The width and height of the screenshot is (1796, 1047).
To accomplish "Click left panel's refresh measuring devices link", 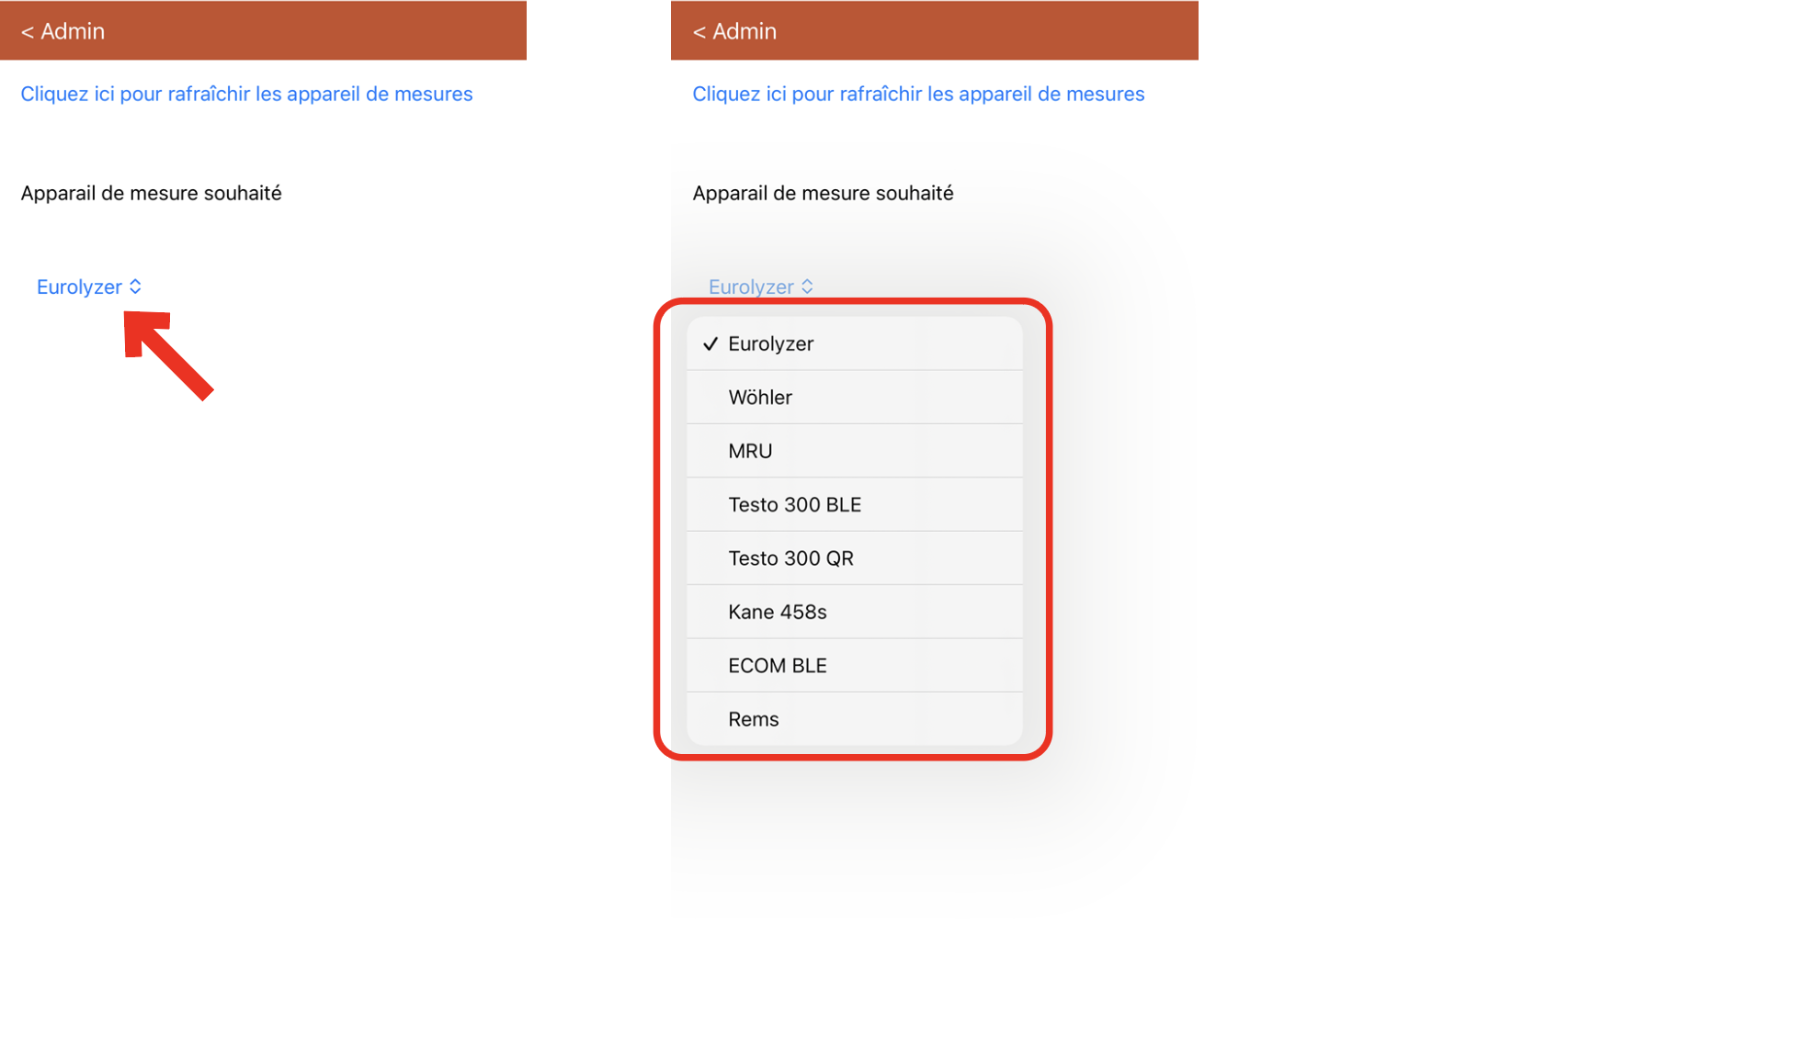I will 246,94.
